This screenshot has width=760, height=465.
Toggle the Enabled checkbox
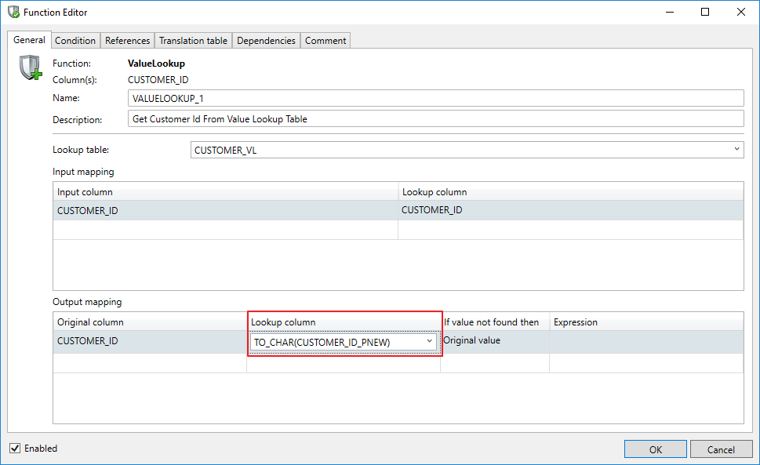(x=15, y=449)
